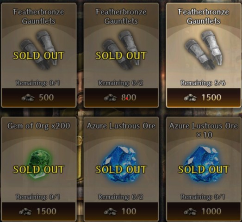This screenshot has height=222, width=242.
Task: Click the coin icon beside the 500 price
Action: coord(28,98)
